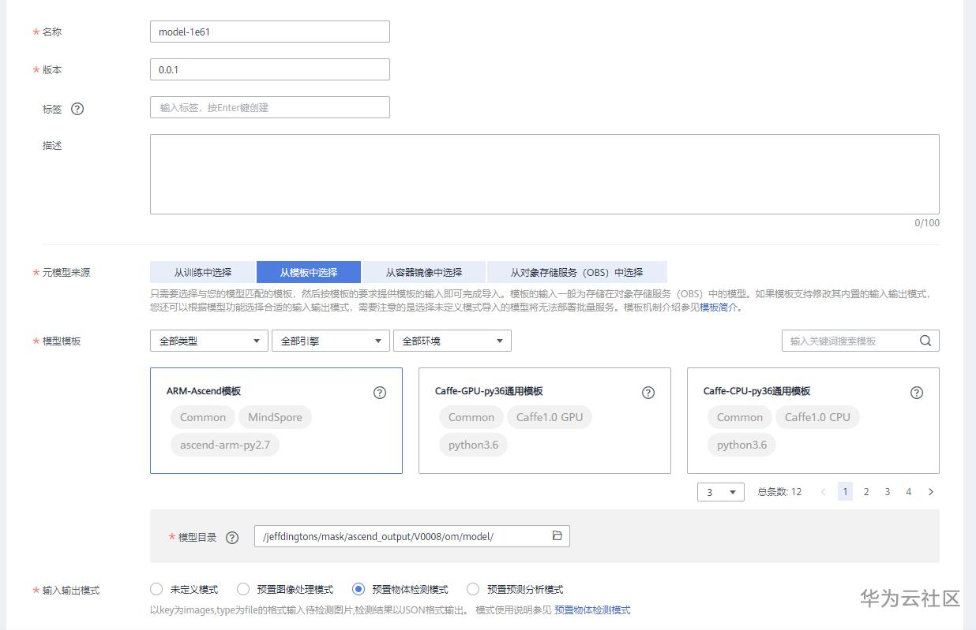Click the 描述 text area
The height and width of the screenshot is (630, 976).
pos(545,174)
